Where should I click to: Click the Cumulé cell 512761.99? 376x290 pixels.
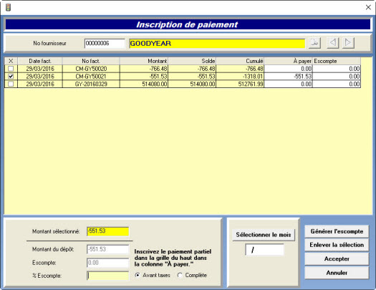click(x=240, y=84)
